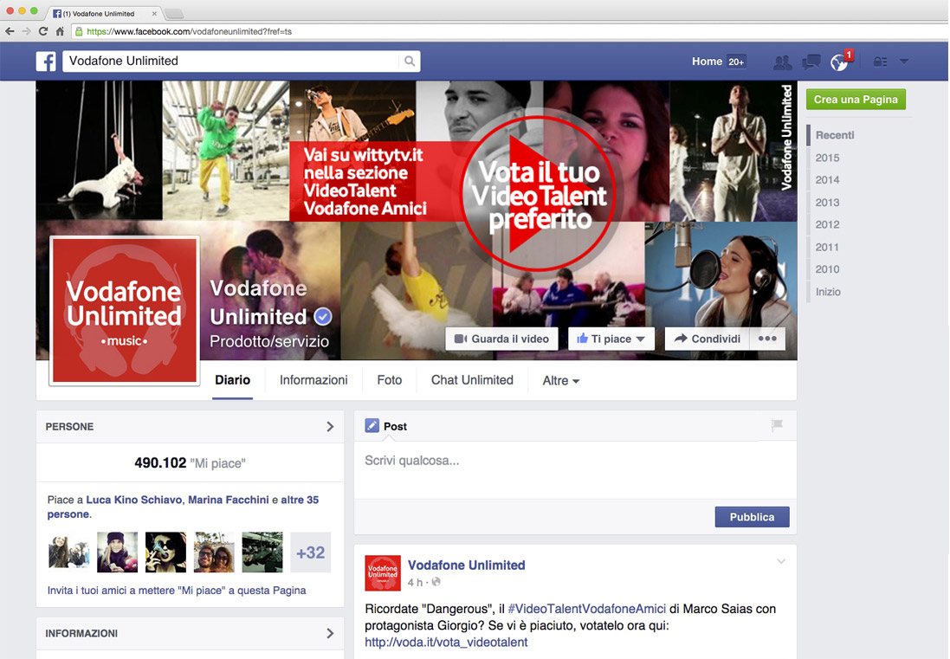Click the first friend thumbnail photo
950x659 pixels.
68,552
